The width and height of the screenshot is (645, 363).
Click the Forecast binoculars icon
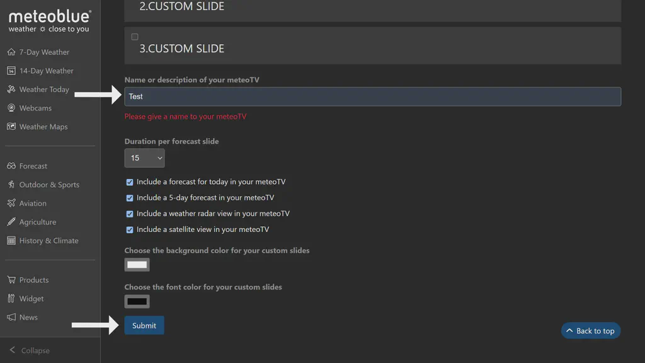pyautogui.click(x=11, y=166)
